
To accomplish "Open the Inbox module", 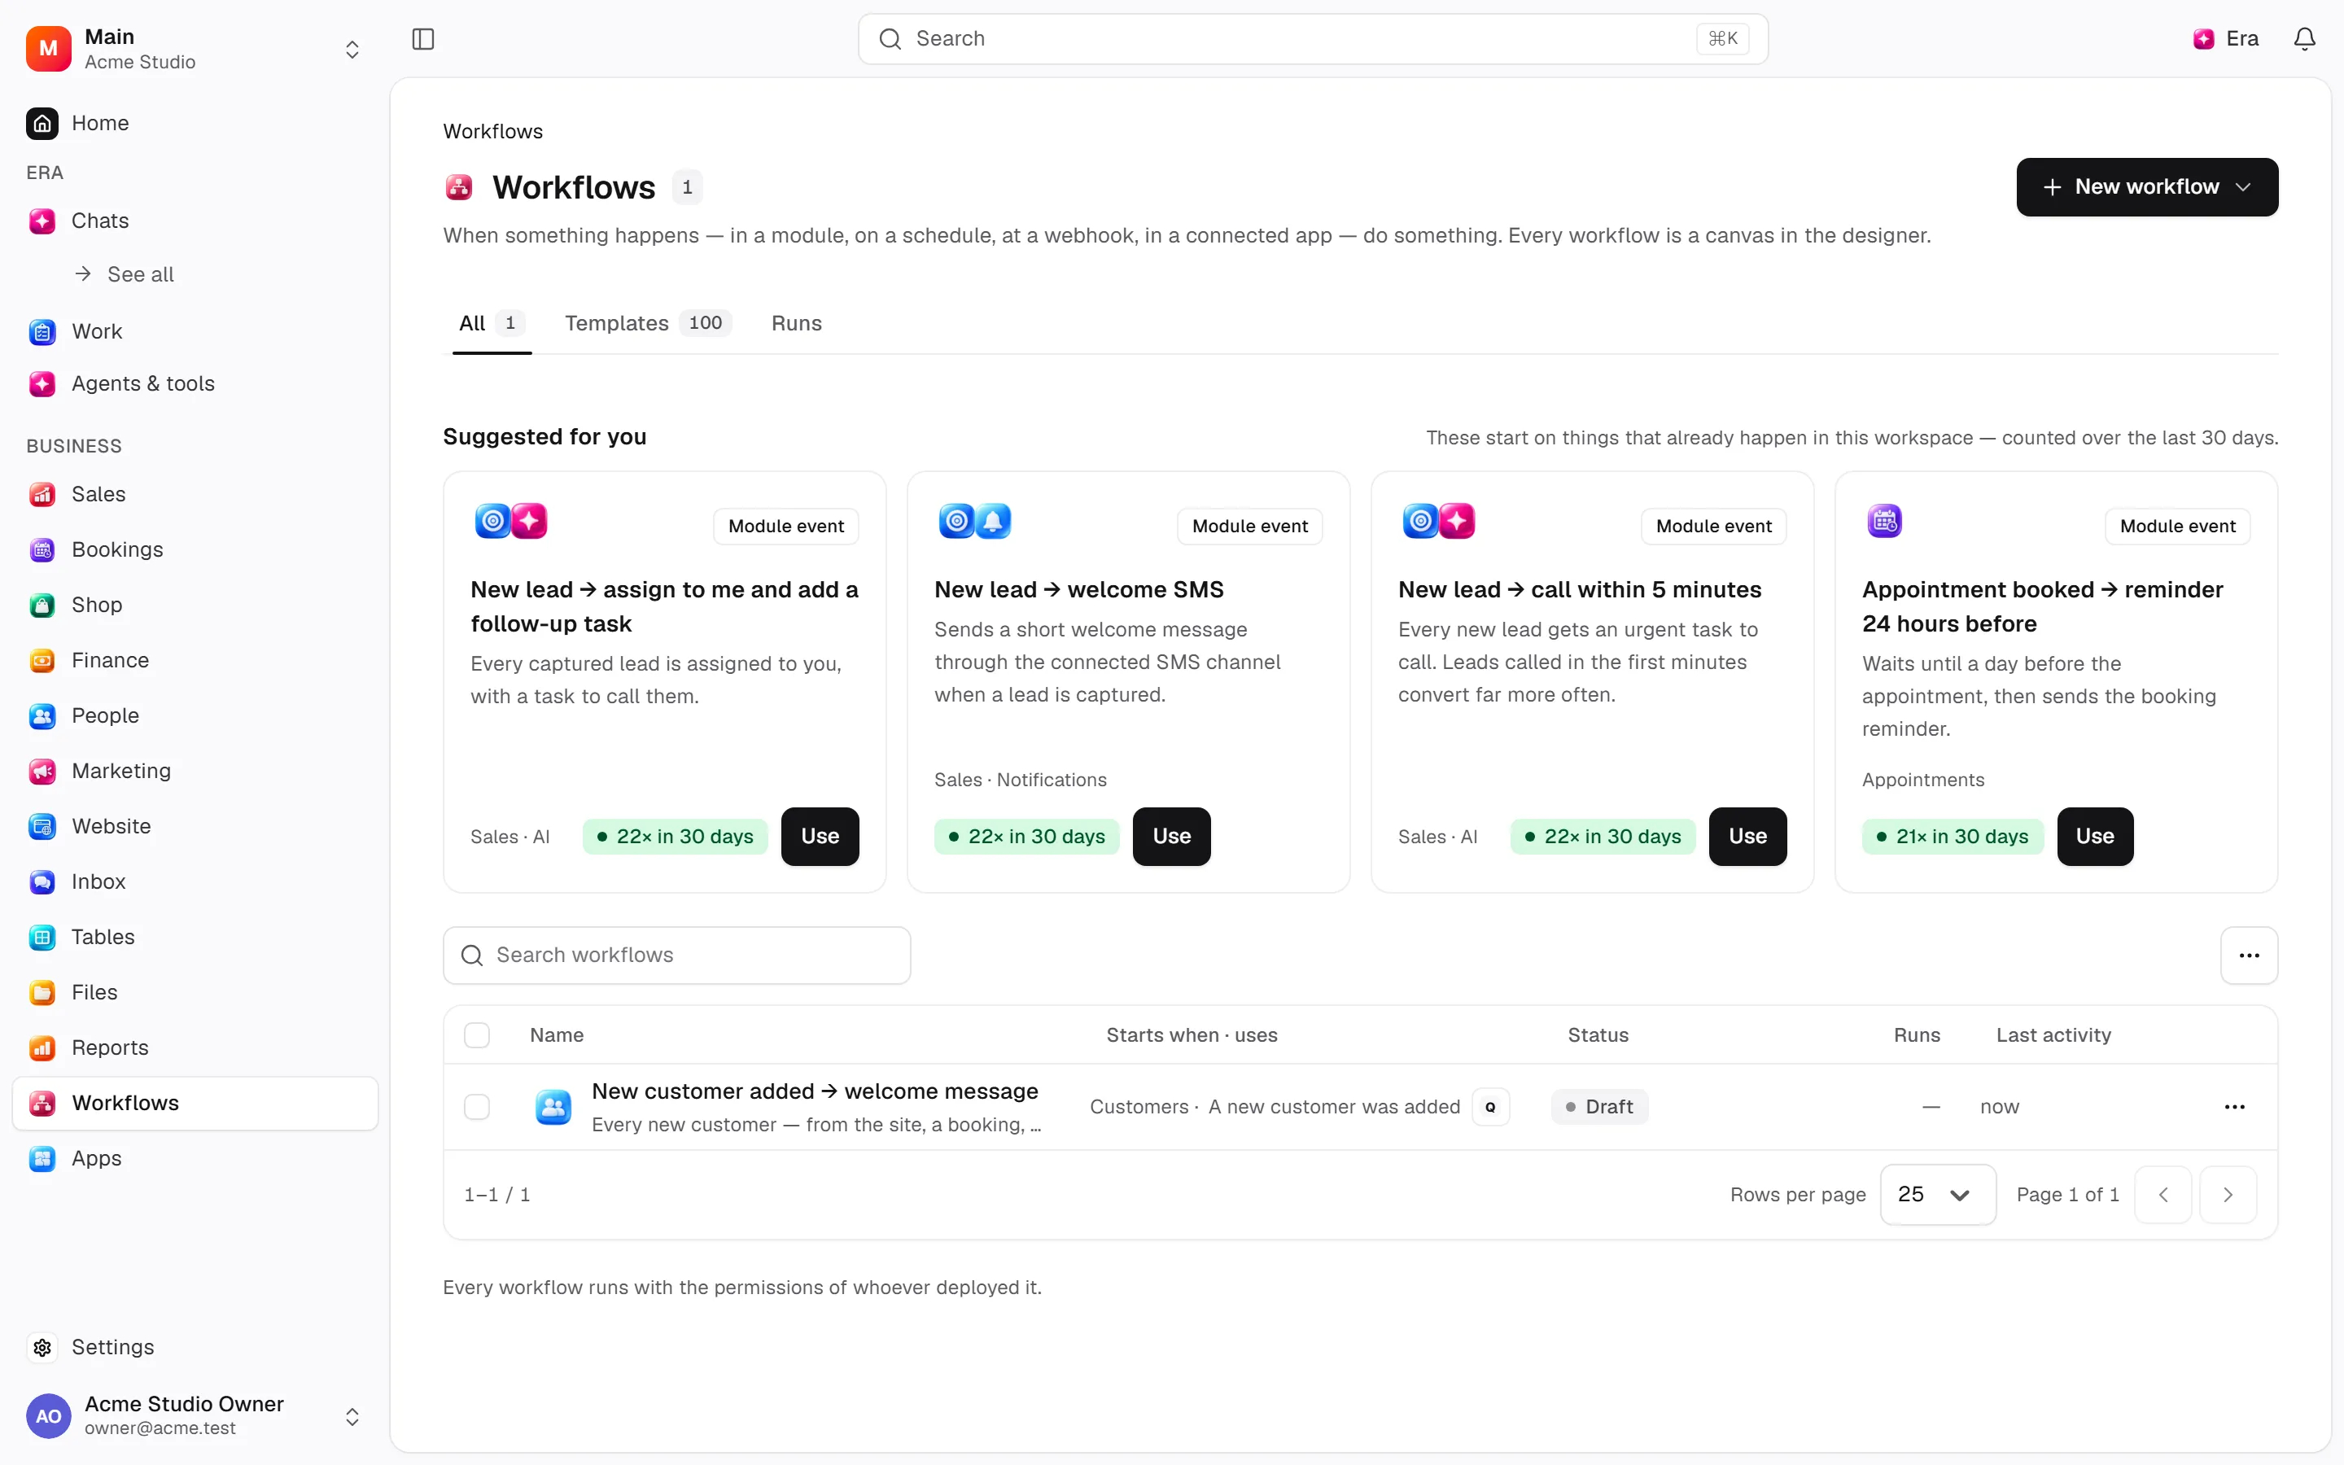I will [x=194, y=881].
